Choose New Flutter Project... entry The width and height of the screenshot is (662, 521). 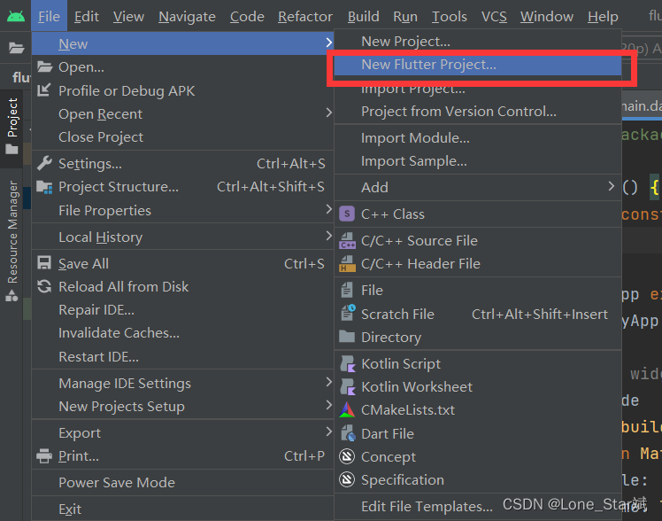pos(478,65)
